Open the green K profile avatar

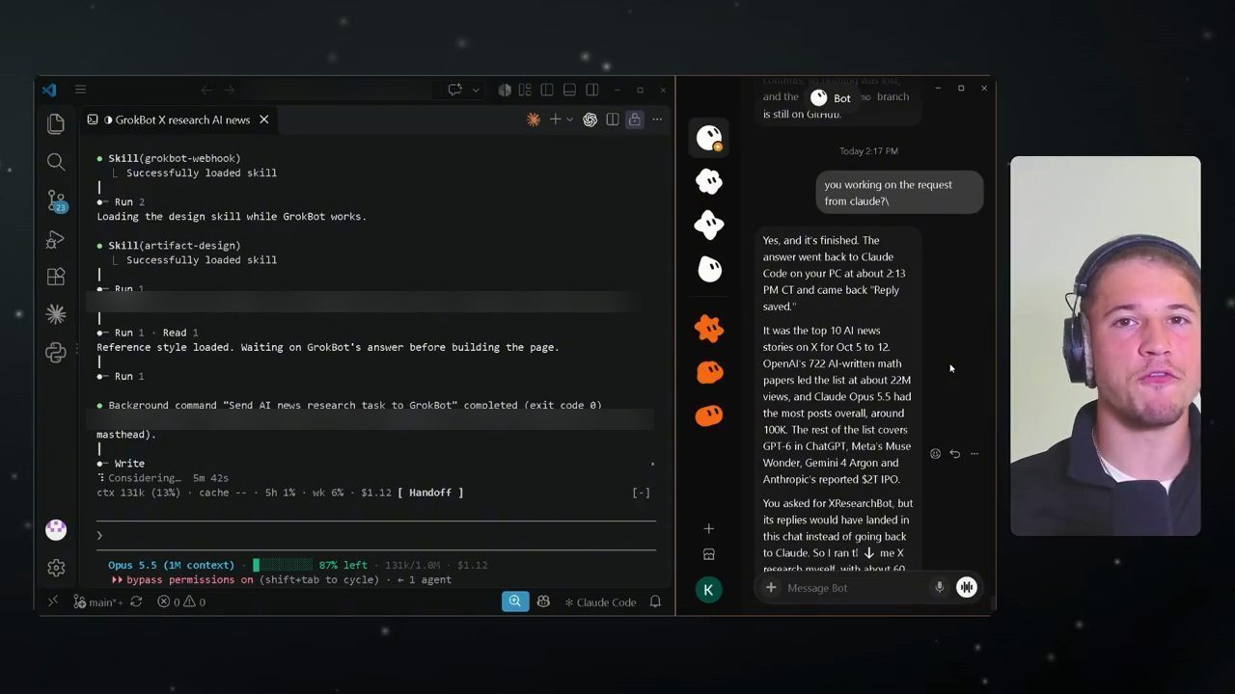708,590
